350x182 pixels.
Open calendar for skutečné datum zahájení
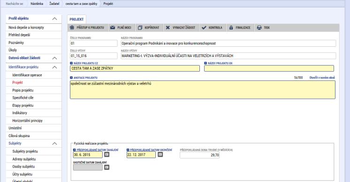coord(107,167)
